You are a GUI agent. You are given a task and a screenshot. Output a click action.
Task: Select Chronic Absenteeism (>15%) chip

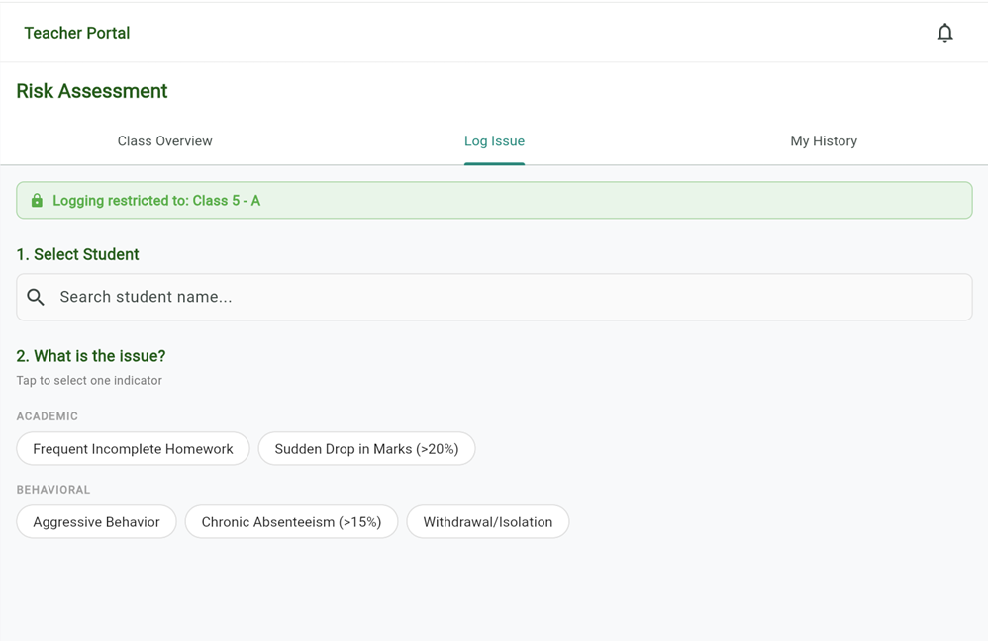291,522
